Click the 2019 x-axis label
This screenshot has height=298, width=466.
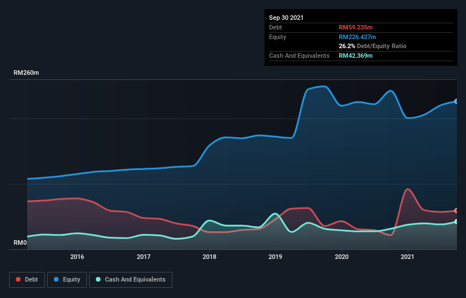click(275, 257)
